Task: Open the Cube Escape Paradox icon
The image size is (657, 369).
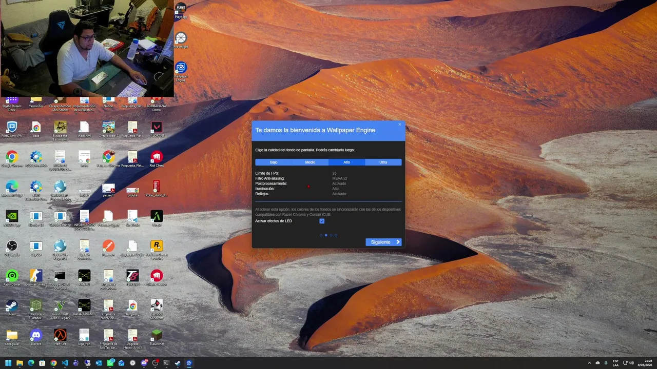Action: (x=36, y=310)
